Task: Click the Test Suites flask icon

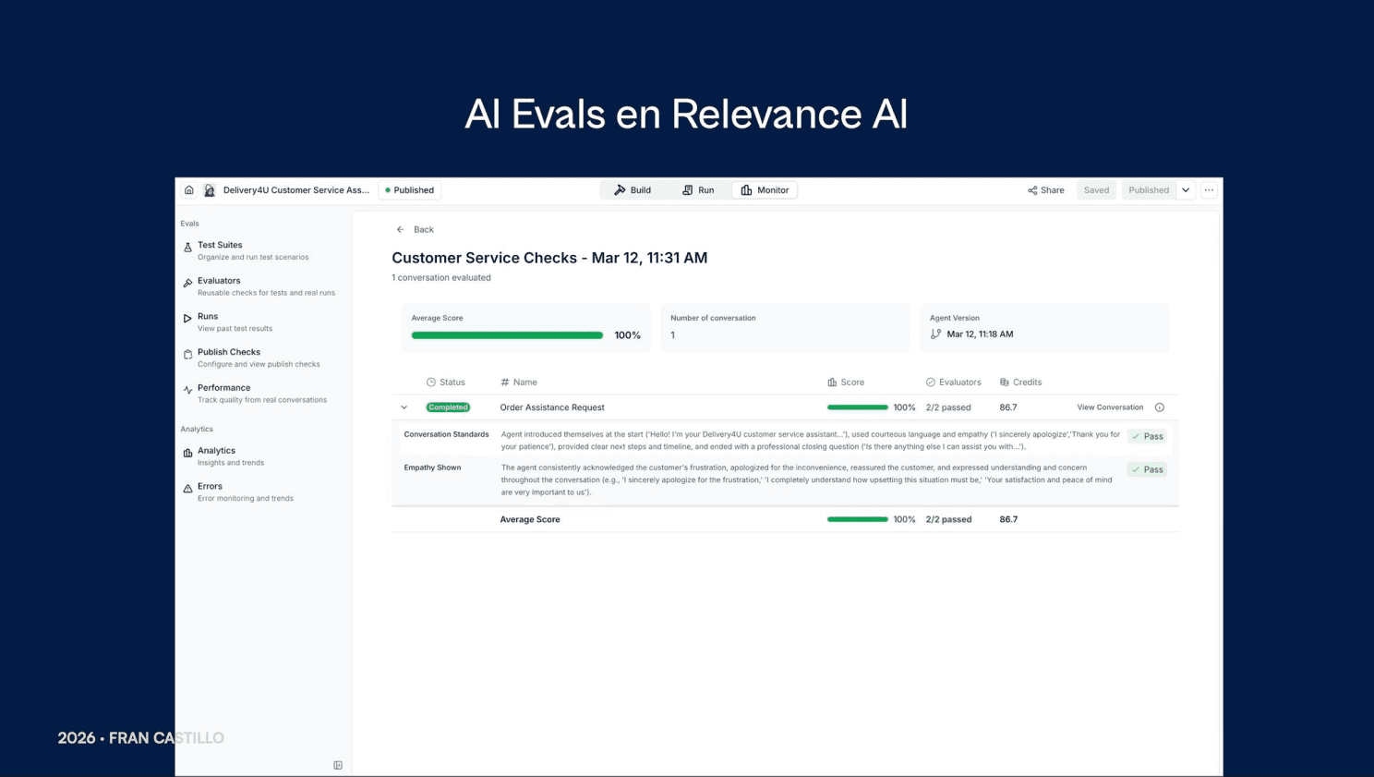Action: (x=187, y=248)
